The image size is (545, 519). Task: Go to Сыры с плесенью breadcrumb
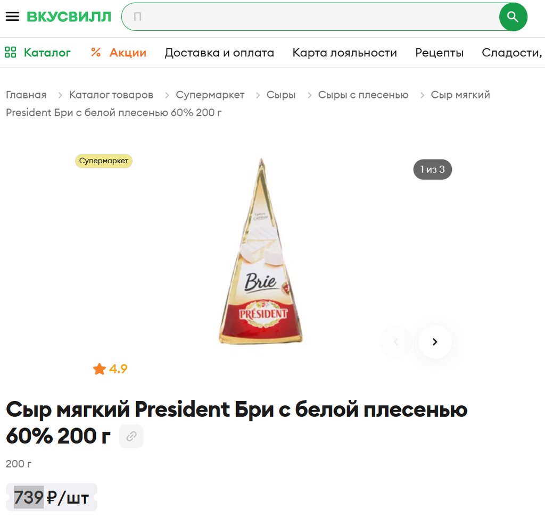(x=363, y=95)
